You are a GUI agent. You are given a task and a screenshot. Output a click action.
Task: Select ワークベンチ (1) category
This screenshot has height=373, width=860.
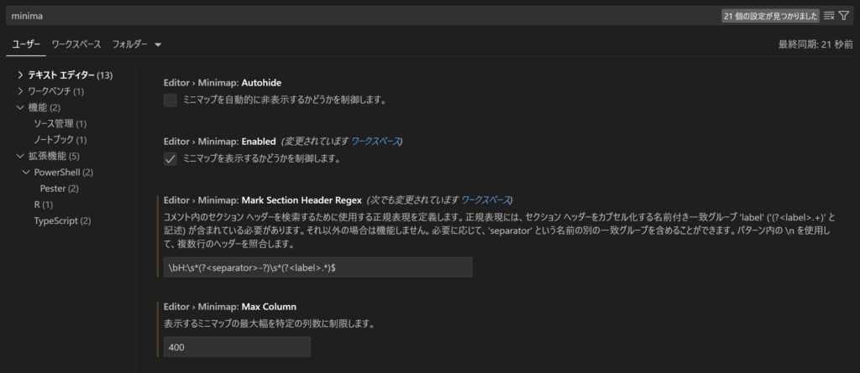click(x=56, y=91)
